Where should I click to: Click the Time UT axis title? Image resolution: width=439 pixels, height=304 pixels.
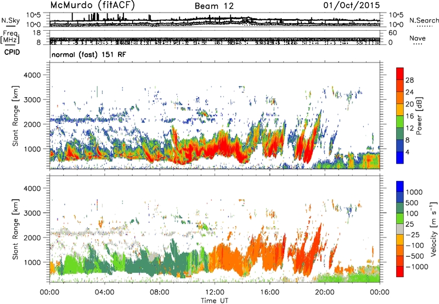pos(215,301)
